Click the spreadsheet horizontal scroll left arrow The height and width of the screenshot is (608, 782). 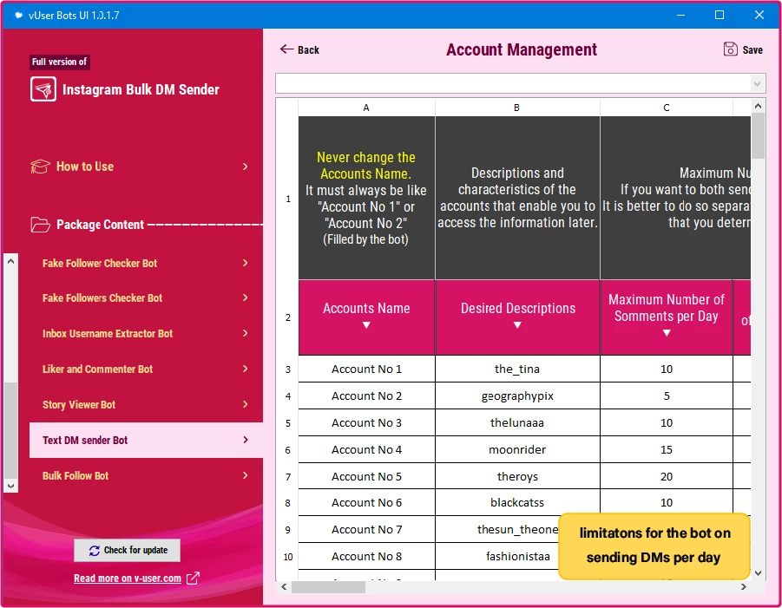click(284, 587)
